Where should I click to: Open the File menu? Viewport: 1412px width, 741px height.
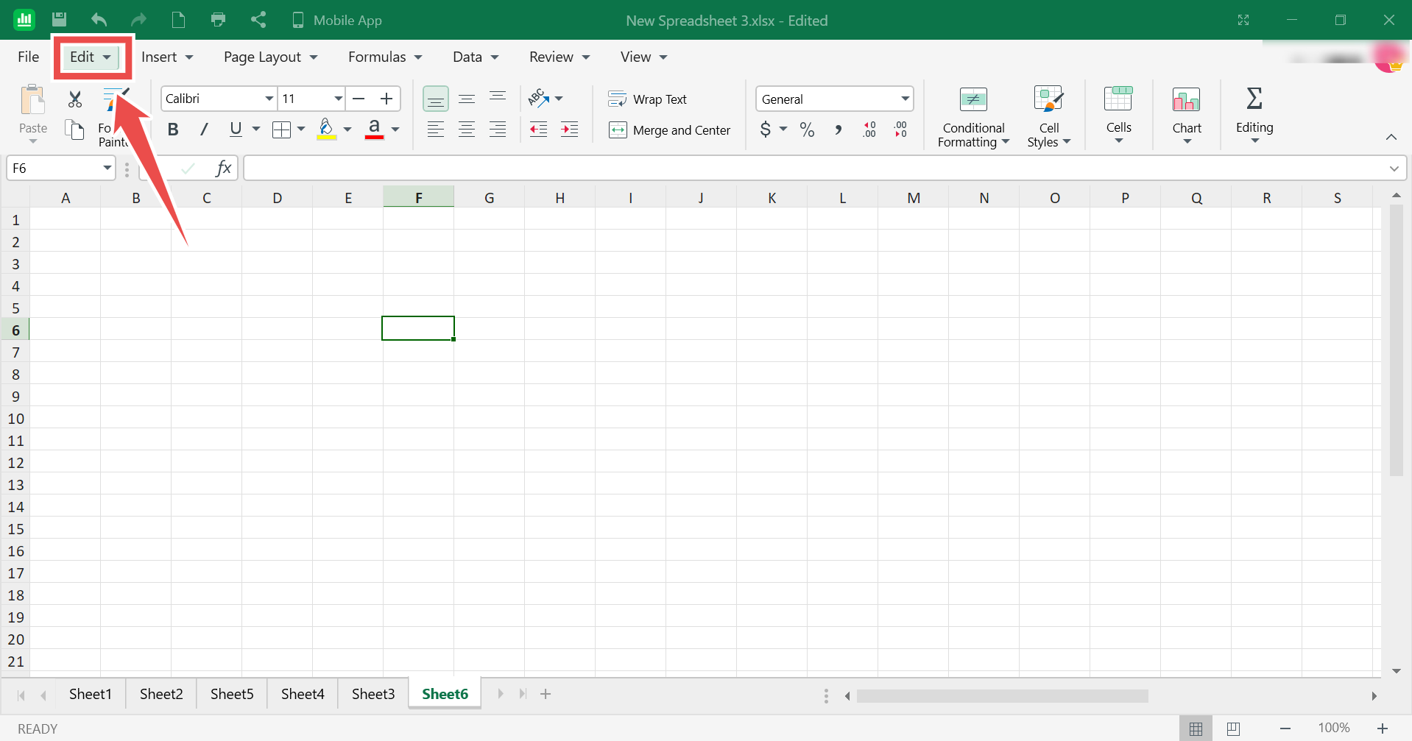click(29, 57)
